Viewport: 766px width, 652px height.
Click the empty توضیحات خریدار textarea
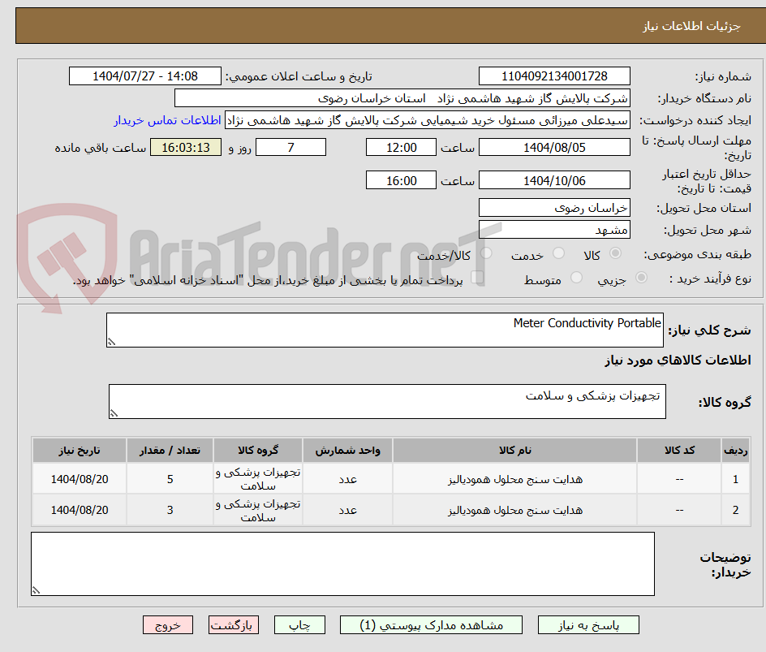click(x=342, y=564)
